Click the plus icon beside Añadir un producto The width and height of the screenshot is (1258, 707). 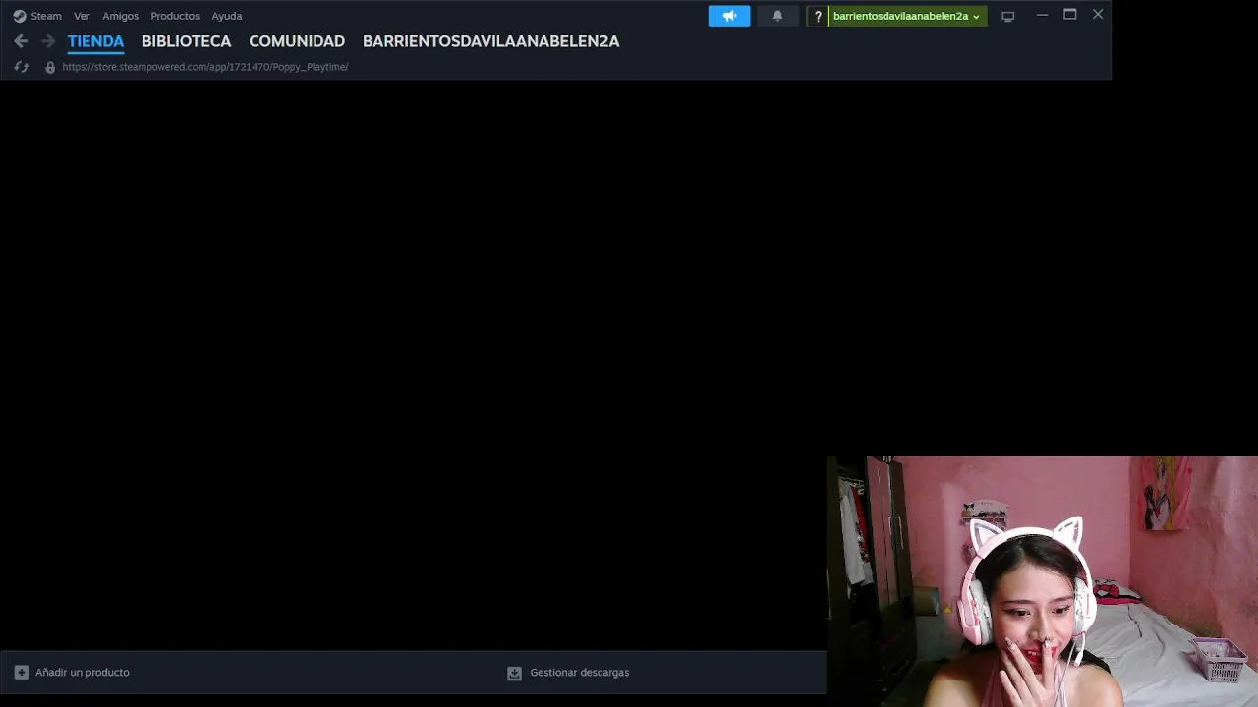click(x=22, y=673)
